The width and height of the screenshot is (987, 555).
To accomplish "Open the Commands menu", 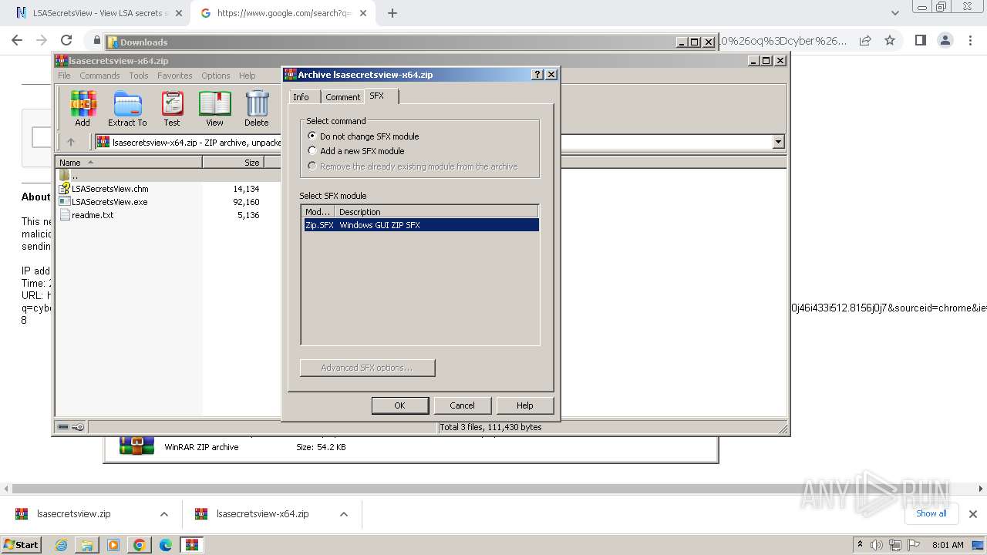I will [x=99, y=76].
